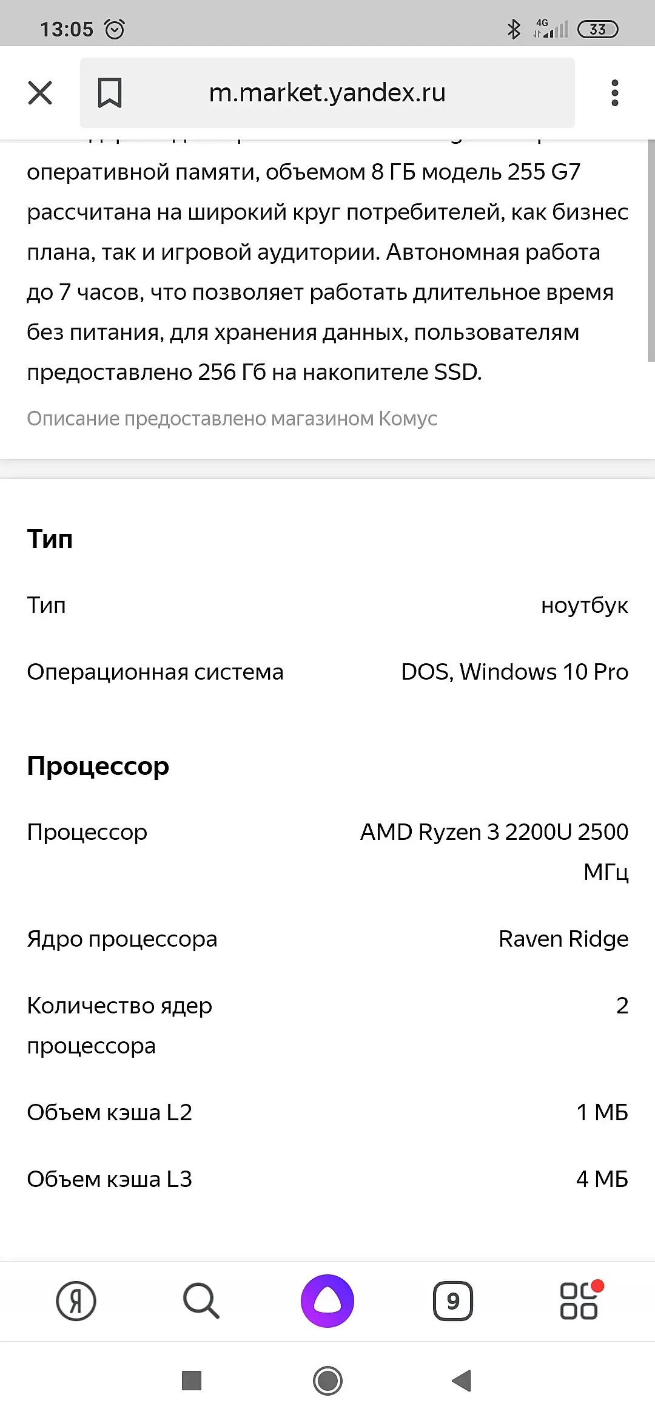Close the browser tab with X icon

40,93
